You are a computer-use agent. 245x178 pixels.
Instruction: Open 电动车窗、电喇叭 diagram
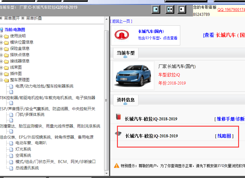[x=31, y=143]
